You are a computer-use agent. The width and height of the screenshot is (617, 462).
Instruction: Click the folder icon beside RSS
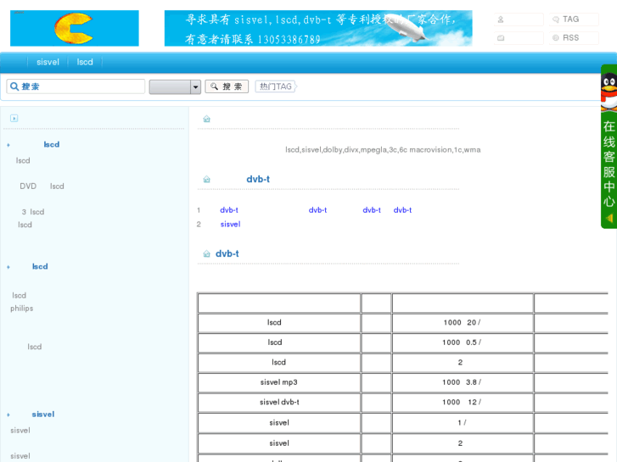click(501, 38)
